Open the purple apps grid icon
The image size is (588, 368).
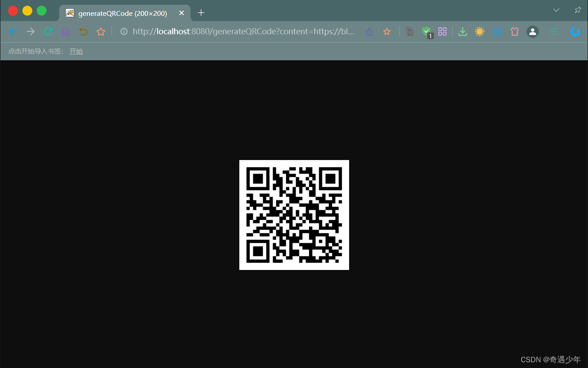[x=443, y=32]
